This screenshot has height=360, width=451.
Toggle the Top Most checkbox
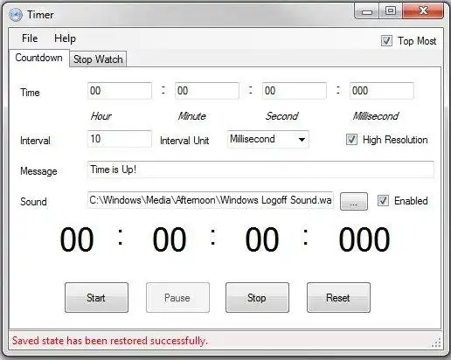[386, 41]
